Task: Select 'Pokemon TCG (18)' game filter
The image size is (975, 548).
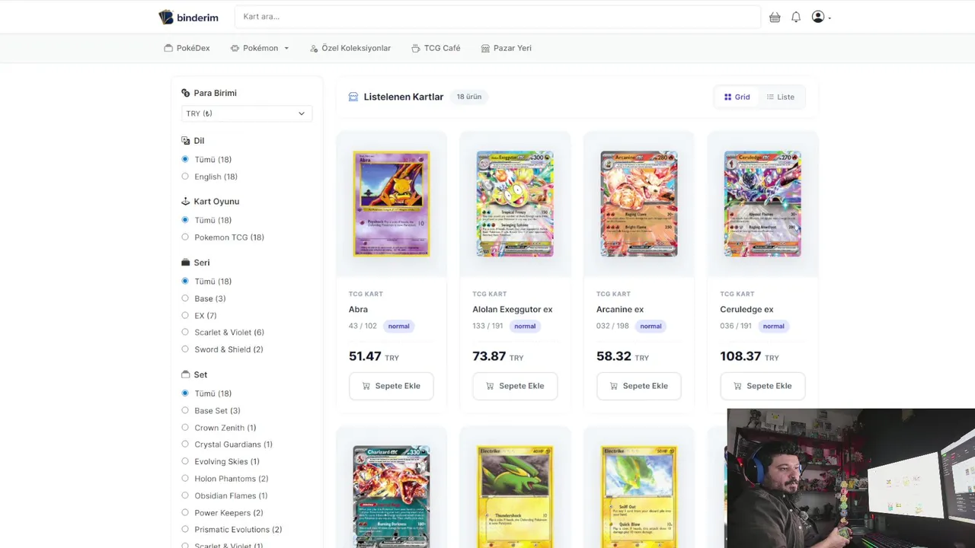Action: coord(222,237)
